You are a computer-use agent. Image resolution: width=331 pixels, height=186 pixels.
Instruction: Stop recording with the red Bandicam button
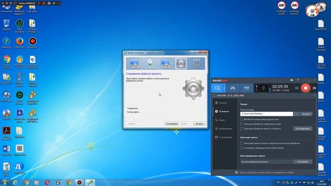point(305,88)
